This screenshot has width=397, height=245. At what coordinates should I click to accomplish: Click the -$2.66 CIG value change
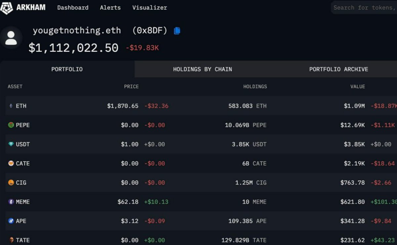[381, 182]
